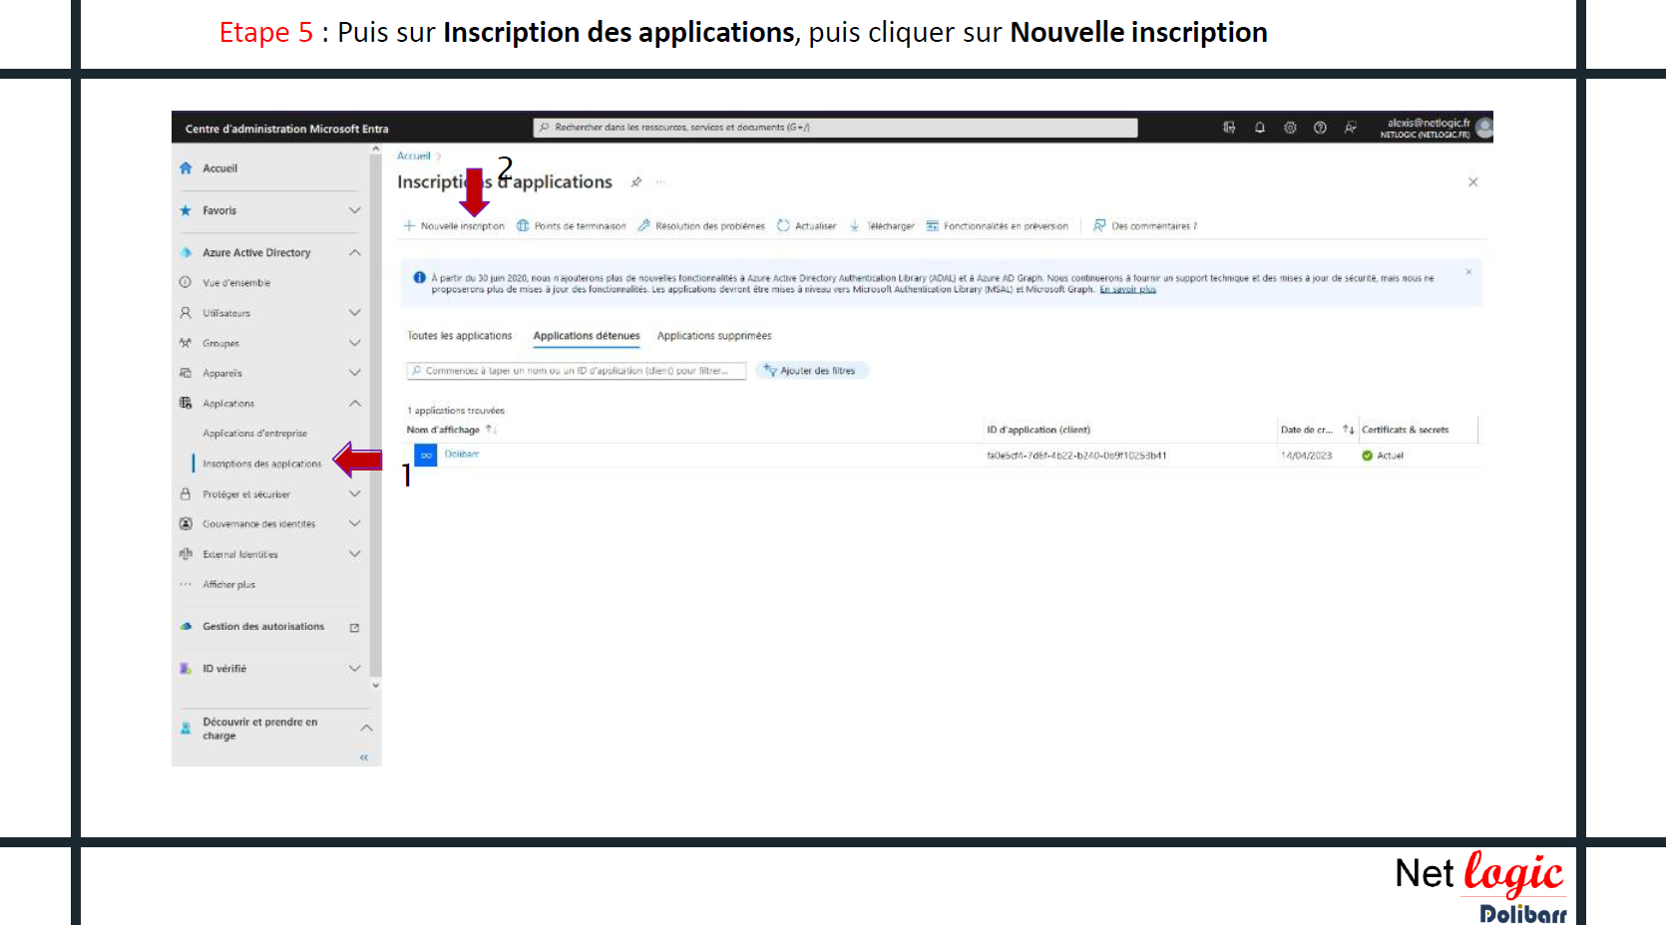The height and width of the screenshot is (925, 1666).
Task: Switch to Toutes les applications tab
Action: pyautogui.click(x=459, y=336)
